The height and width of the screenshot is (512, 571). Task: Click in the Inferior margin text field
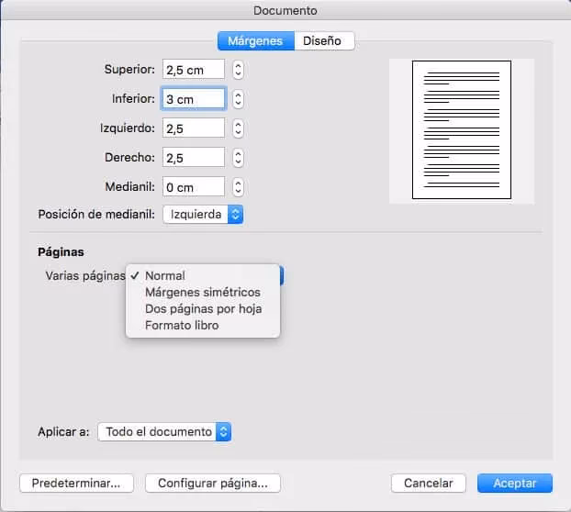pos(193,99)
